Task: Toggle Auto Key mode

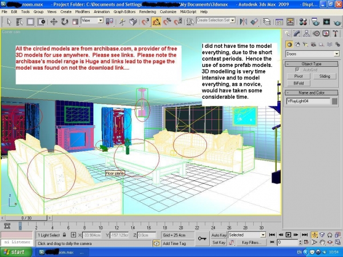Action: pyautogui.click(x=218, y=235)
